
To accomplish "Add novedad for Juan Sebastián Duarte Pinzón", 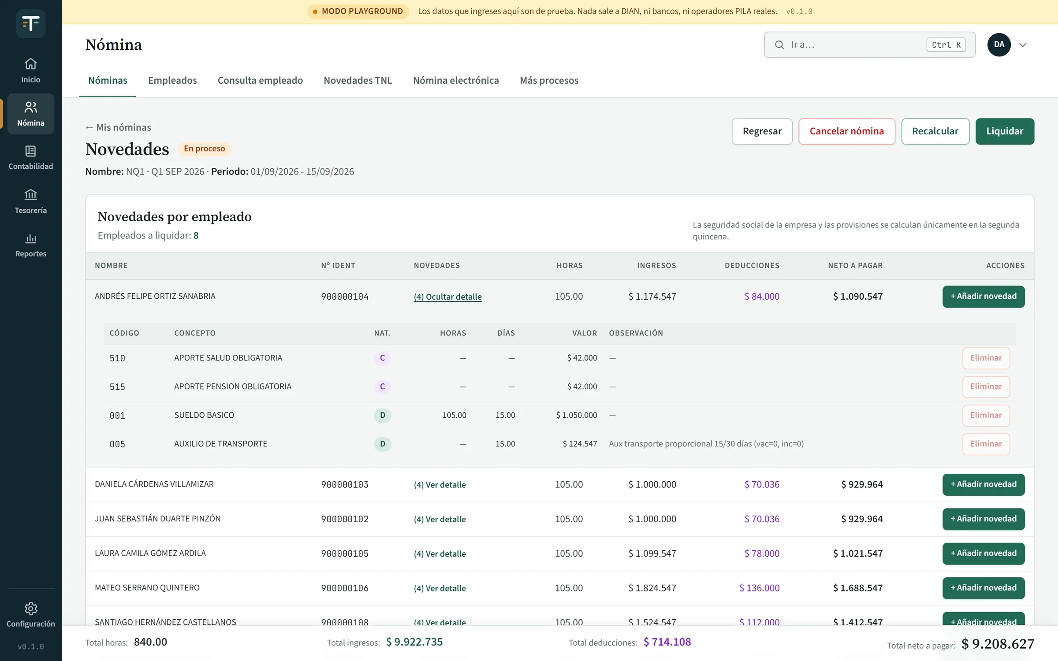I will pos(983,519).
